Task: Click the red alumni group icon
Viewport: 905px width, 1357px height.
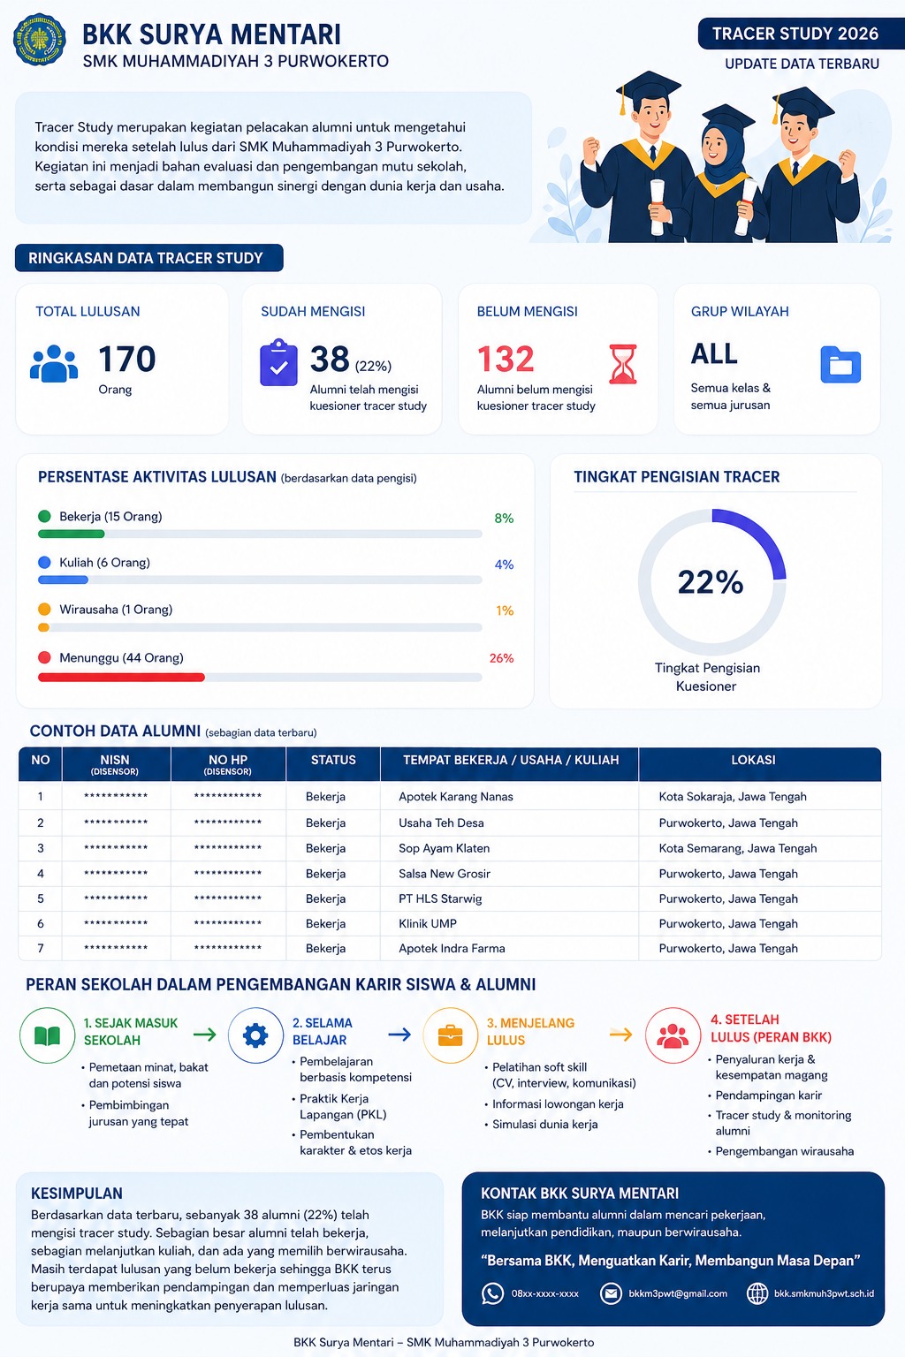Action: pyautogui.click(x=673, y=1035)
